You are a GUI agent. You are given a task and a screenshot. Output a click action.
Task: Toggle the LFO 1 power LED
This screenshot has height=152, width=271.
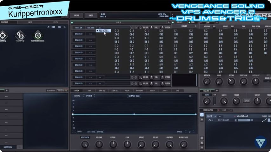point(219,110)
